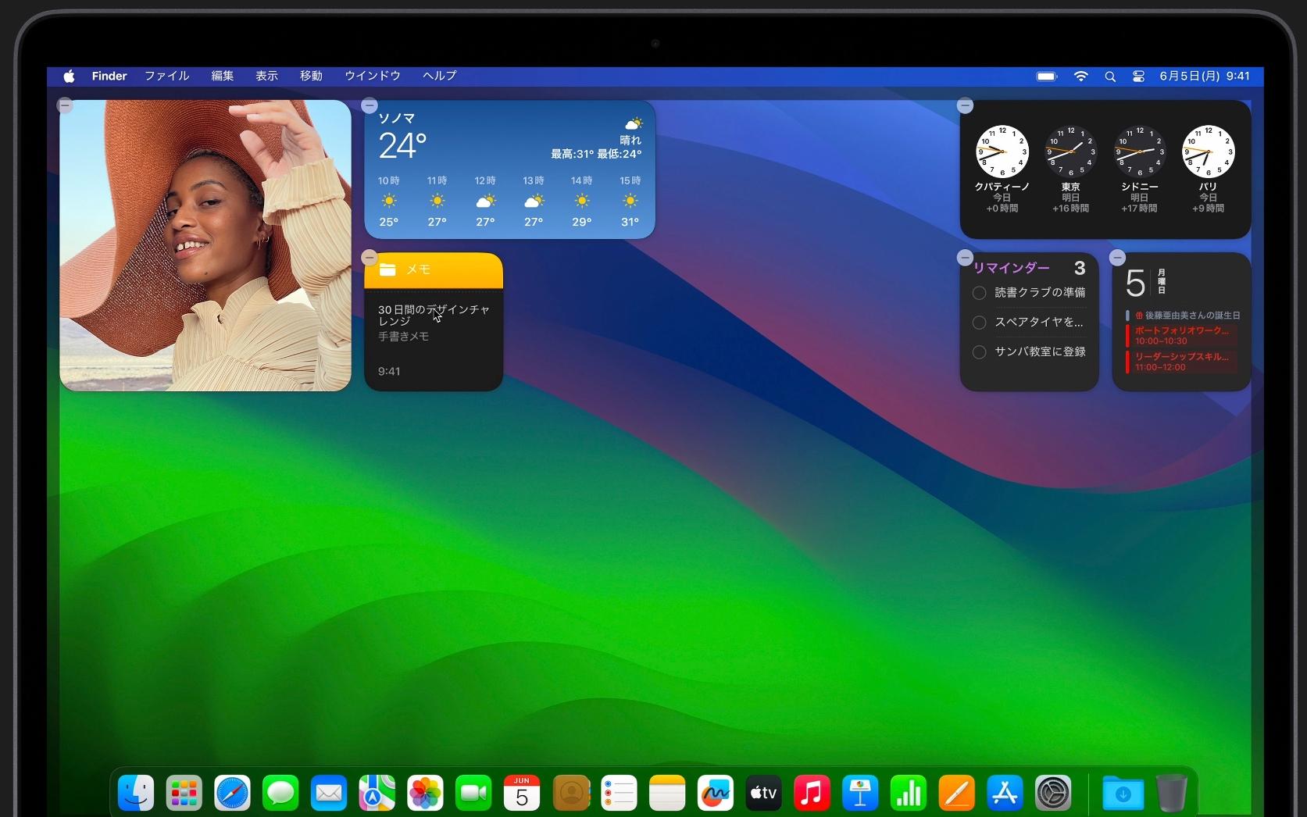This screenshot has height=817, width=1307.
Task: Complete the サンバ教室に登録 reminder
Action: pyautogui.click(x=978, y=352)
